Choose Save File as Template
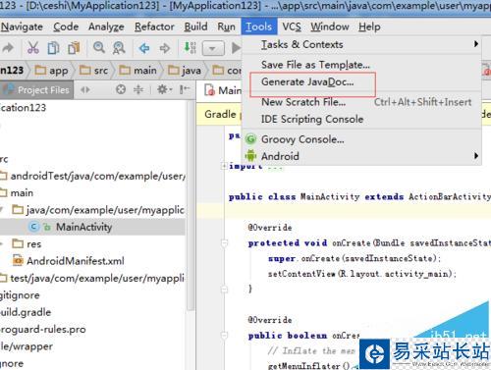Viewport: 491px width, 370px height. pyautogui.click(x=361, y=65)
